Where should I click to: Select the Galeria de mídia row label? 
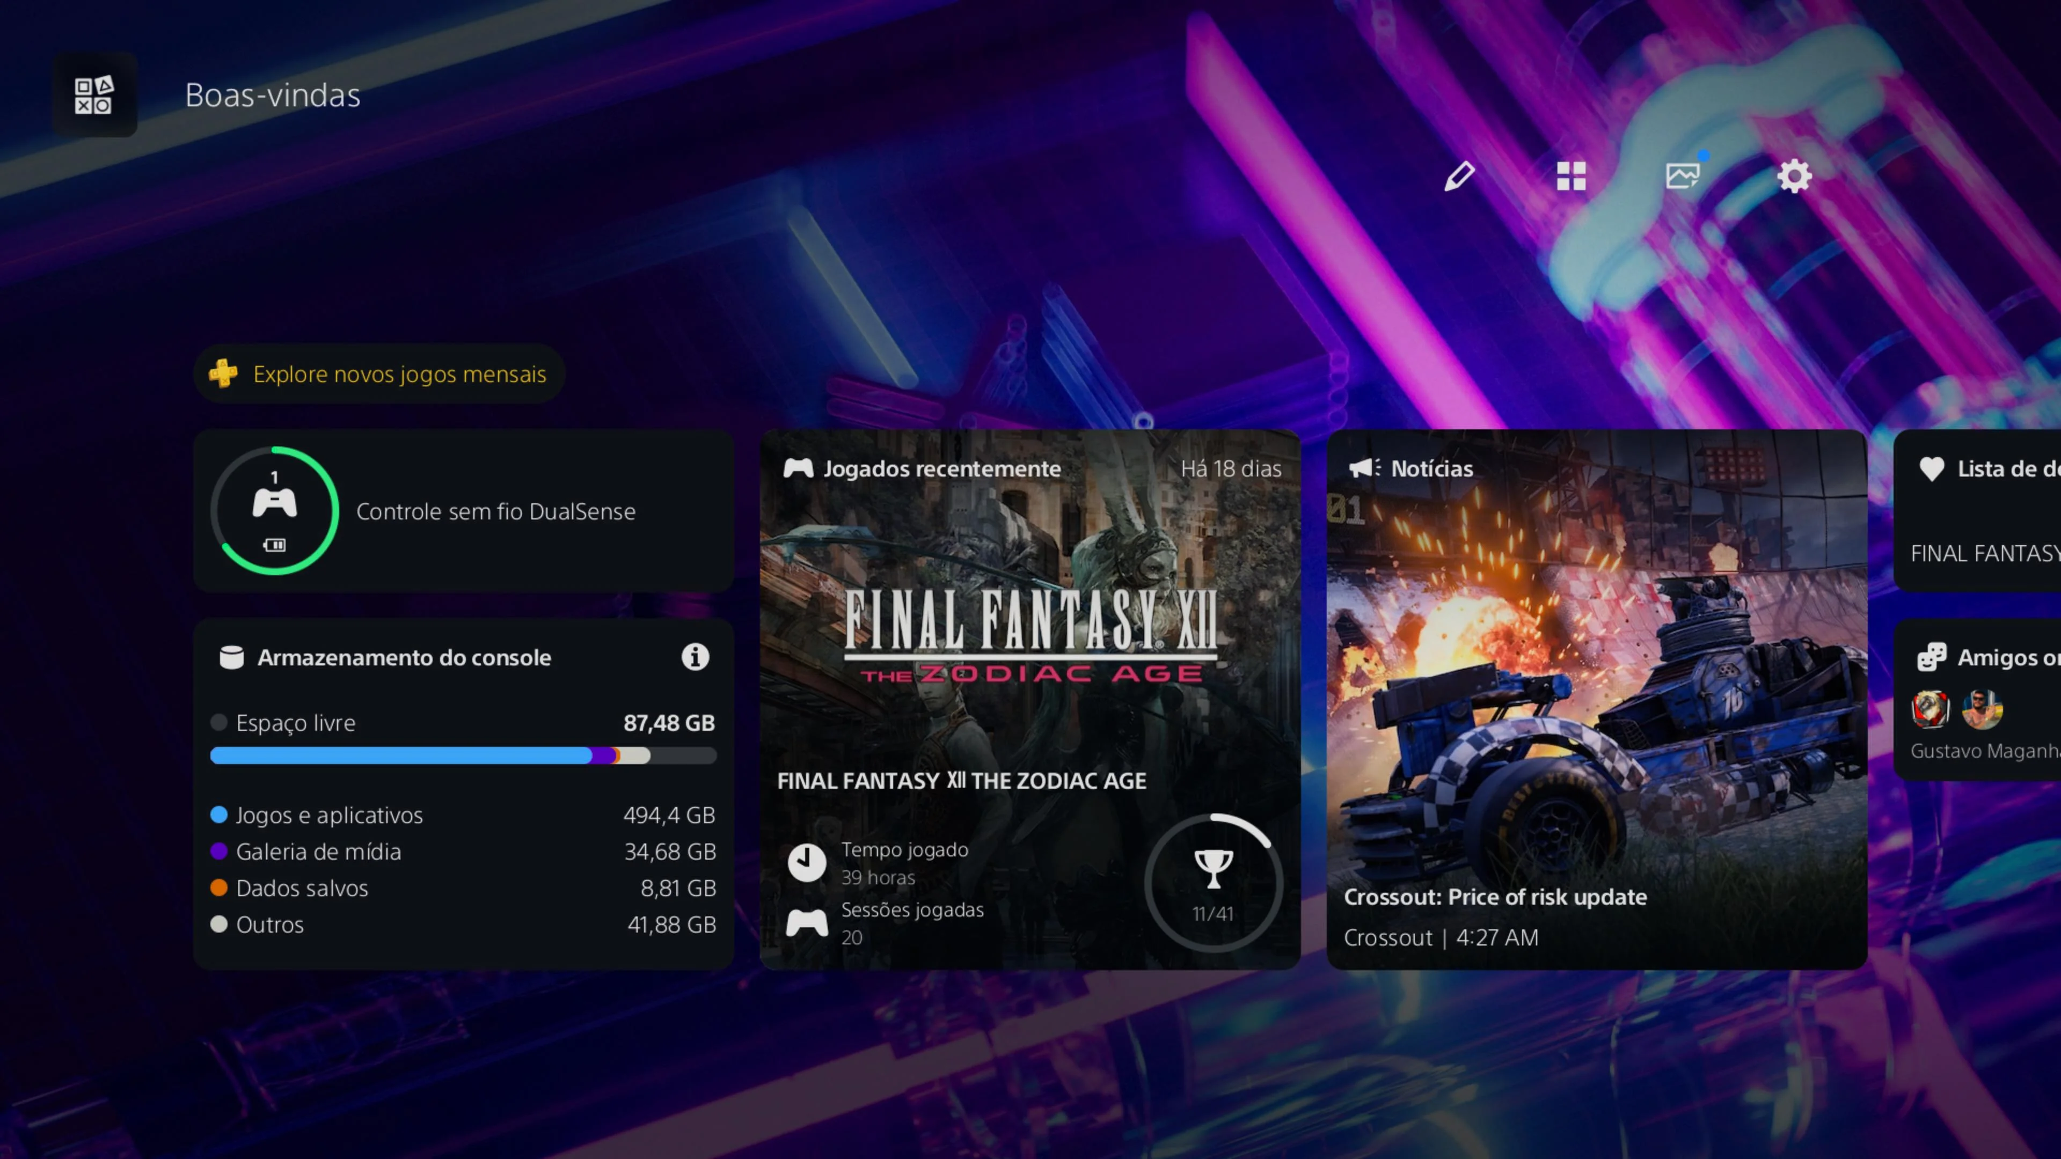(x=318, y=852)
